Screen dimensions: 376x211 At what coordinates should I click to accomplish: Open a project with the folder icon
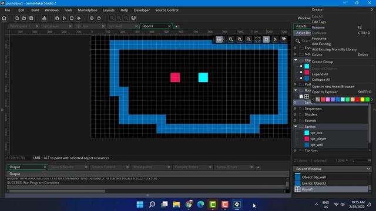click(24, 18)
